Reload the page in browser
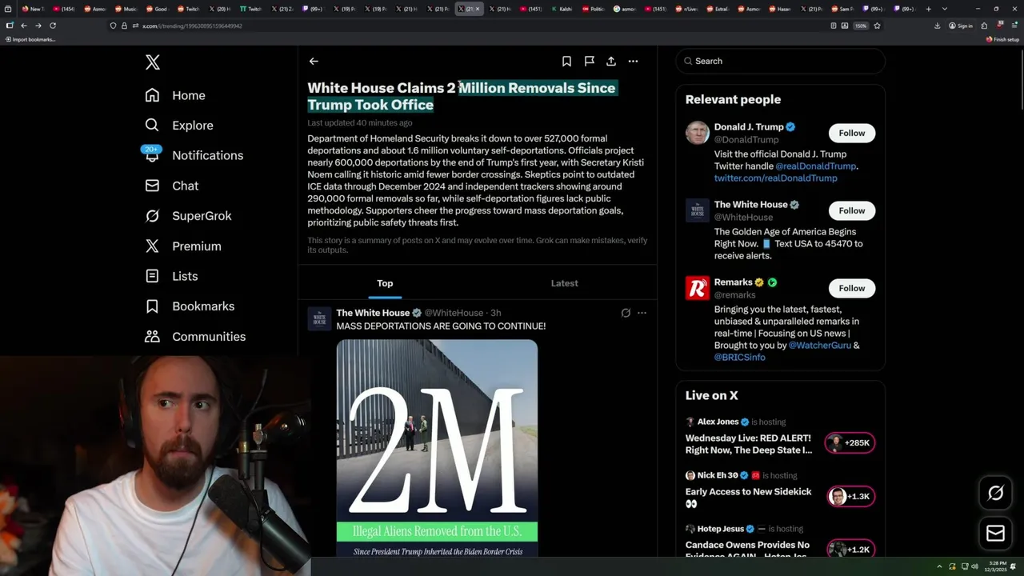Screen dimensions: 1024x576 (53, 26)
